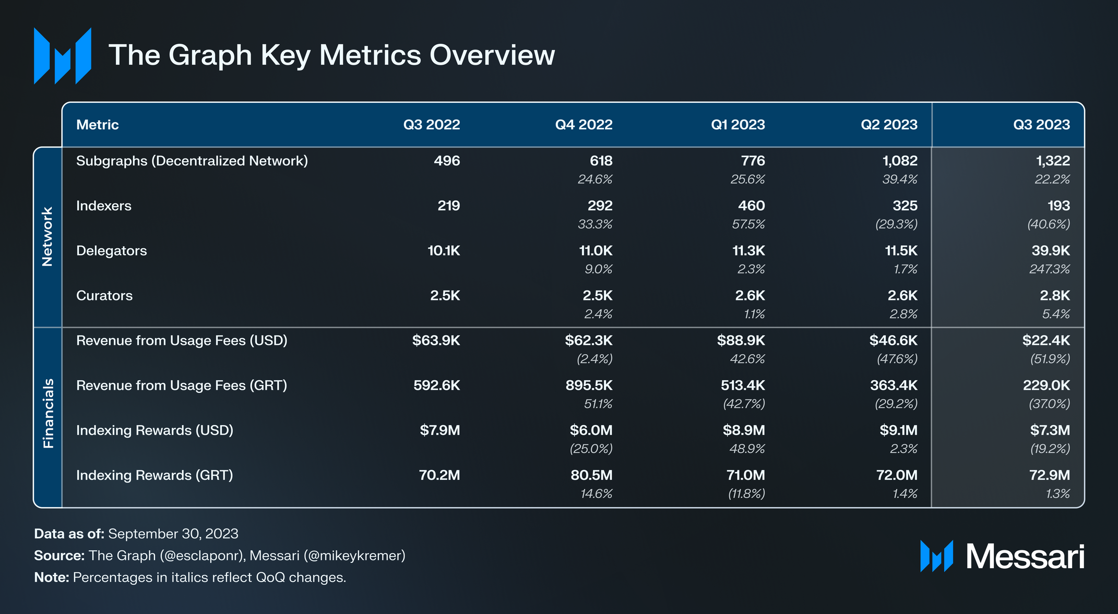Click the USD usage fees value '$62.3K'
The image size is (1118, 614).
589,341
